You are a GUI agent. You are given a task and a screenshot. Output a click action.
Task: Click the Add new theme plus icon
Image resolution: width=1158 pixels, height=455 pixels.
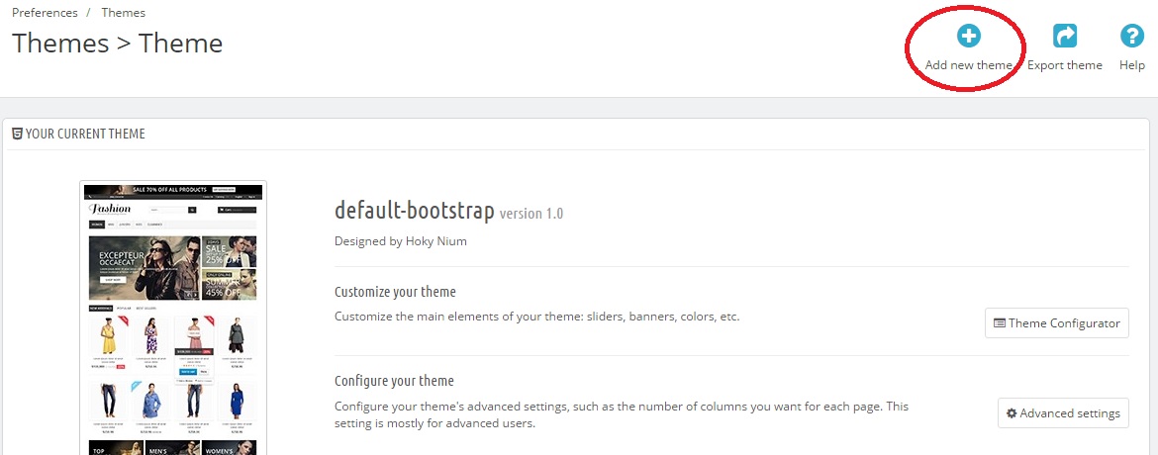coord(968,37)
